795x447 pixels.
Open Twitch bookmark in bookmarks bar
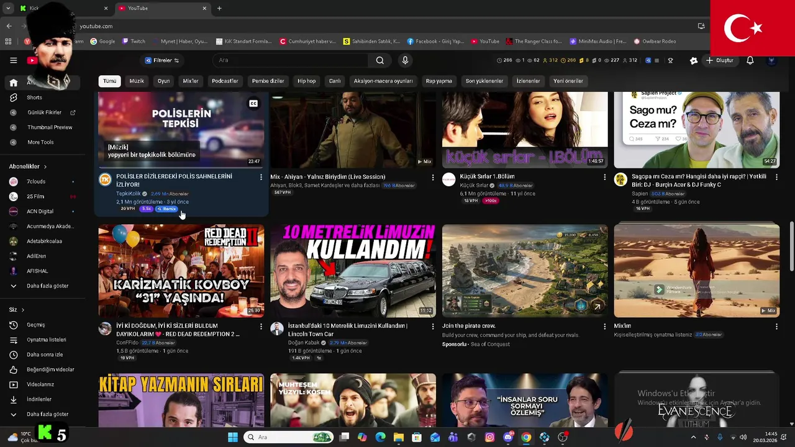(134, 41)
